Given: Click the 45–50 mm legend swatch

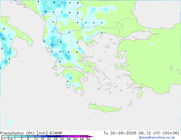Looking at the screenshot, I should pyautogui.click(x=84, y=136).
